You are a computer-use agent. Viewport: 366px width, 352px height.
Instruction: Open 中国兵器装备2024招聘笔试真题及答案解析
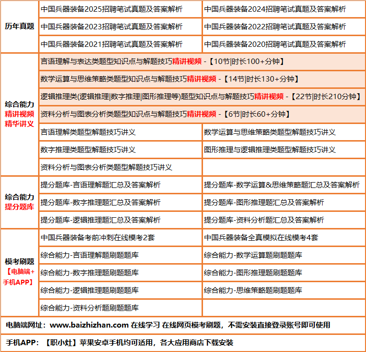point(275,9)
